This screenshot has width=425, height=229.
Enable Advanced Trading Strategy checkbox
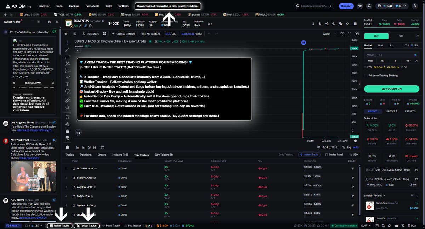[366, 75]
